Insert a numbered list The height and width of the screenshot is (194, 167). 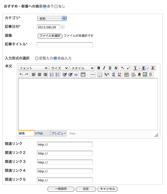pos(52,75)
